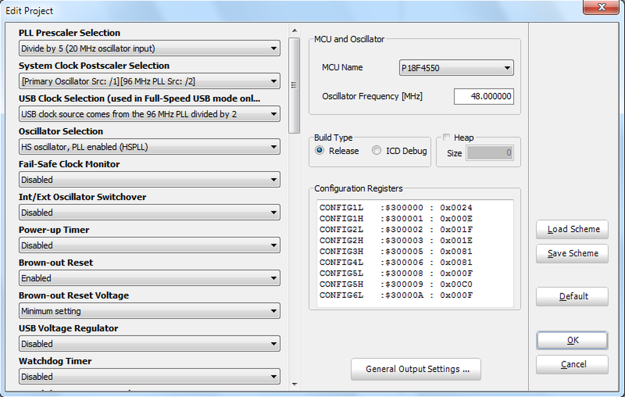
Task: Click the CONFIG5H register line
Action: coord(396,284)
